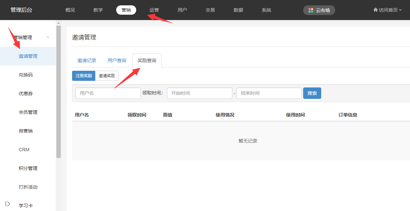Open the 开始时间 date picker field
The image size is (410, 211).
(199, 93)
